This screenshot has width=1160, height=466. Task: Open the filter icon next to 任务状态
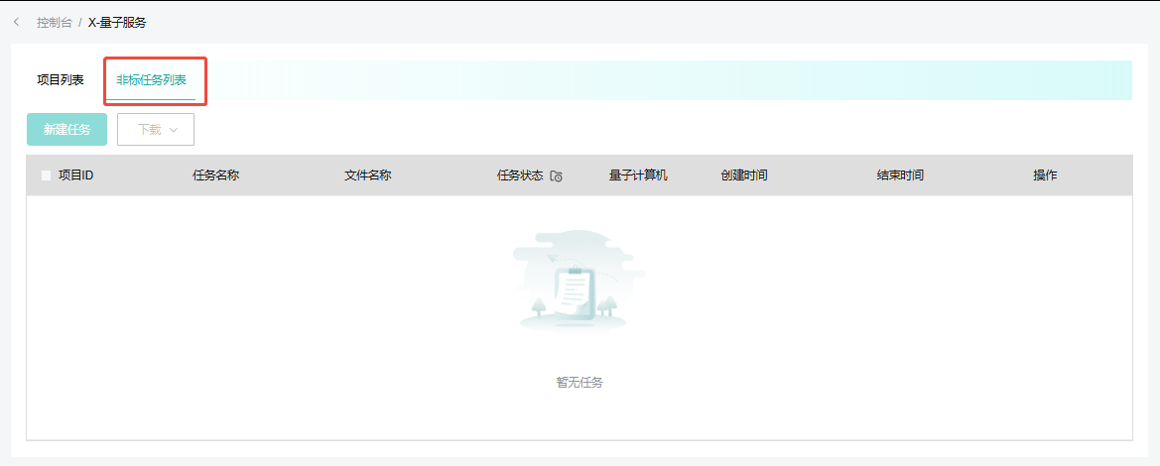pyautogui.click(x=556, y=176)
